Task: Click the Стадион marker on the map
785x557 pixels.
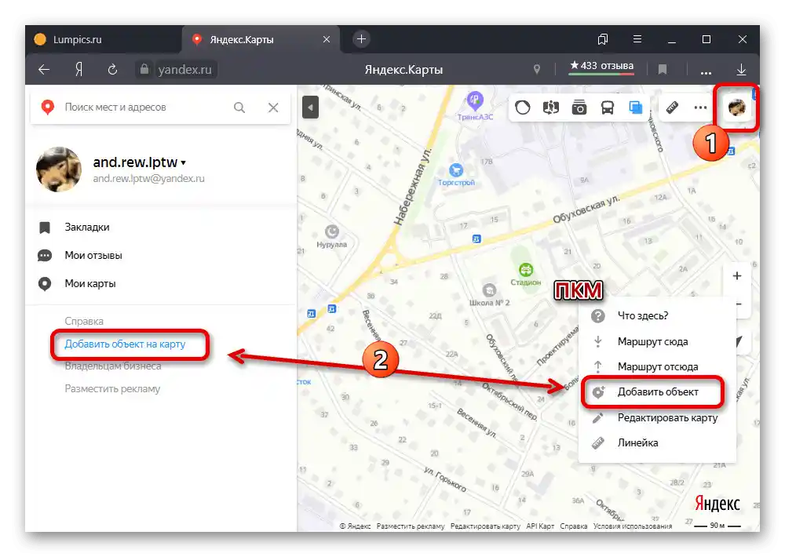Action: 526,270
